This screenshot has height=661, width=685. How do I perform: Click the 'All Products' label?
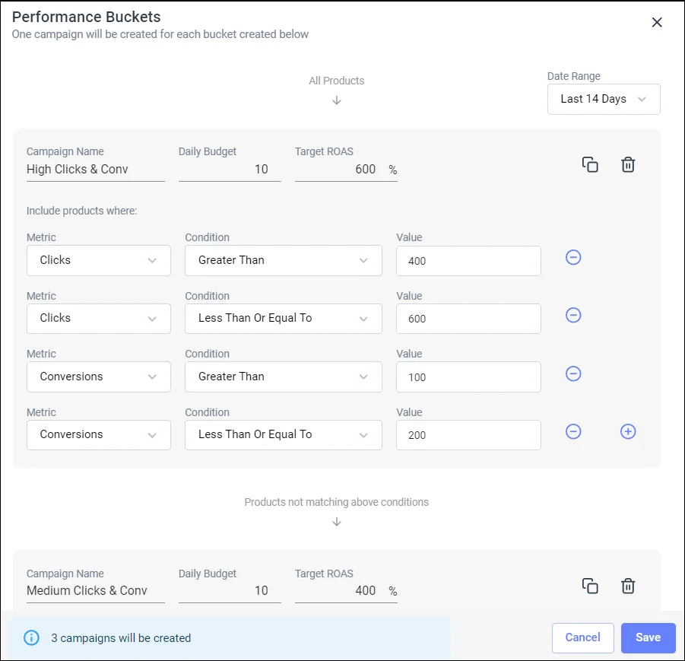click(x=336, y=81)
